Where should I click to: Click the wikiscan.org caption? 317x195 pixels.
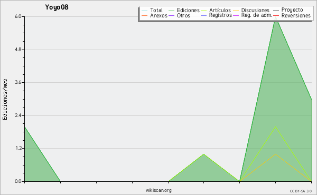pos(158,190)
